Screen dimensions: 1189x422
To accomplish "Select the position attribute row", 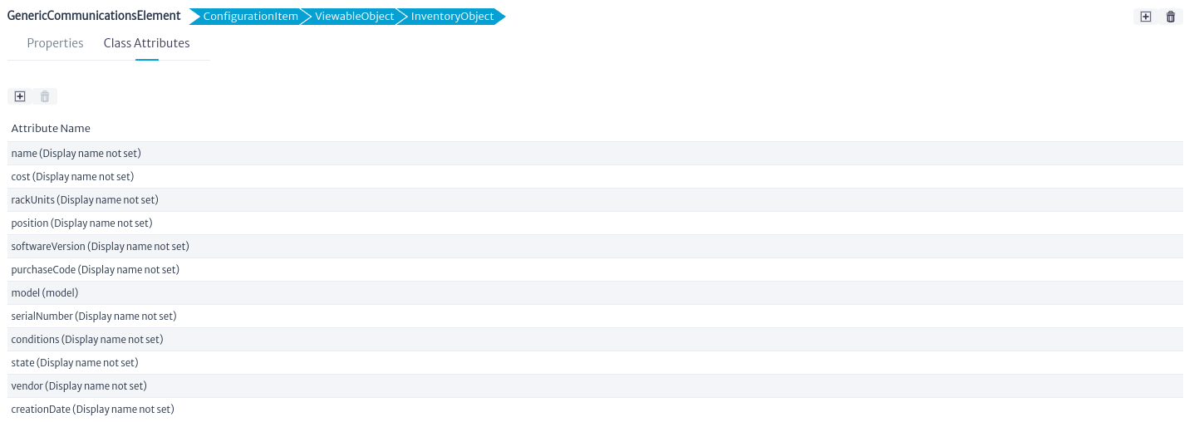I will [x=595, y=223].
